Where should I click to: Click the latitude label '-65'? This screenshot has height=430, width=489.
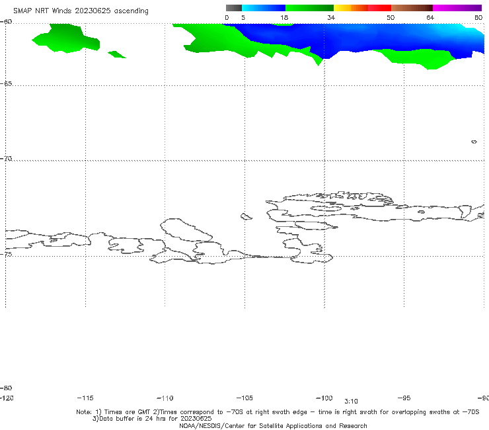pos(6,84)
